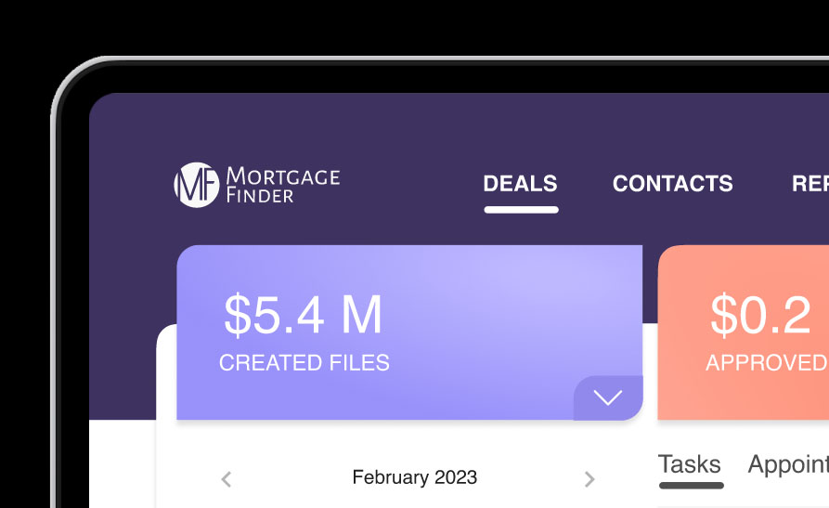The width and height of the screenshot is (829, 508).
Task: Advance to next month with right arrow
Action: pyautogui.click(x=589, y=479)
